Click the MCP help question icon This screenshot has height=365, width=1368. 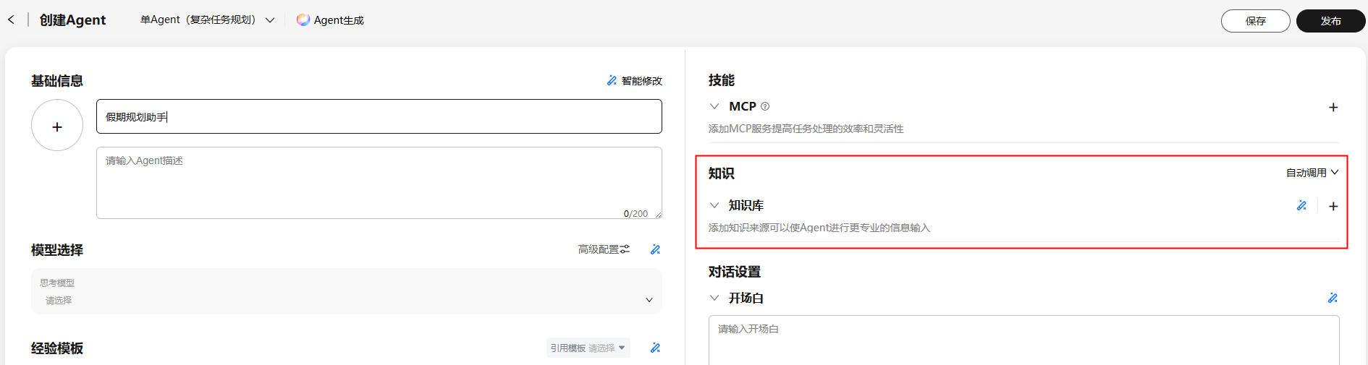(765, 106)
